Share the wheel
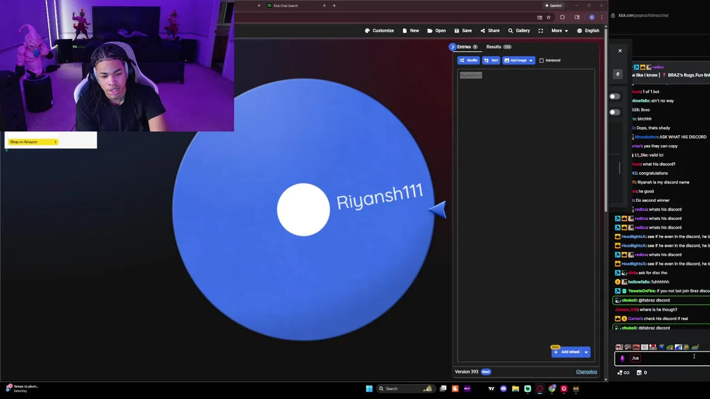 (490, 30)
